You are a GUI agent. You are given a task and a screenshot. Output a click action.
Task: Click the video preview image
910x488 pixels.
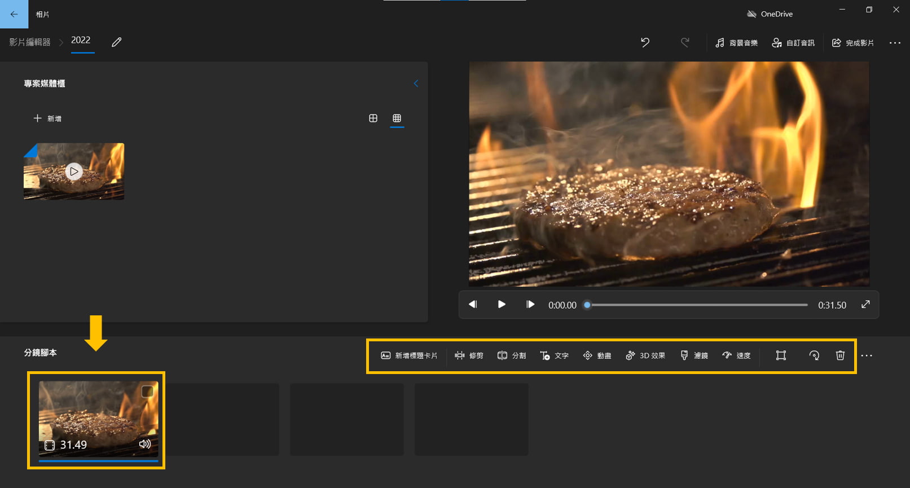tap(669, 174)
